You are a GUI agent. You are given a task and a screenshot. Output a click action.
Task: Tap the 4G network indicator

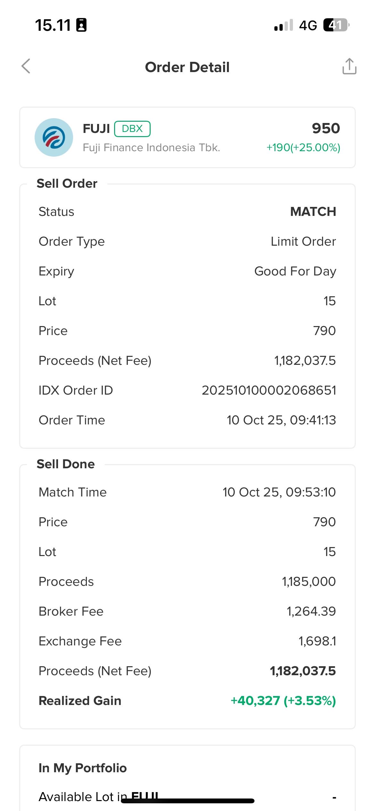(308, 25)
